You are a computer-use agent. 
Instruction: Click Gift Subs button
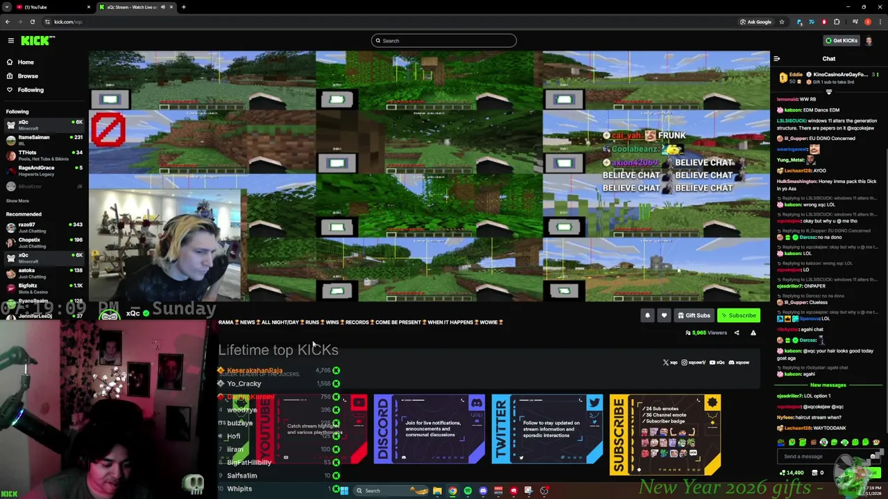[x=694, y=315]
